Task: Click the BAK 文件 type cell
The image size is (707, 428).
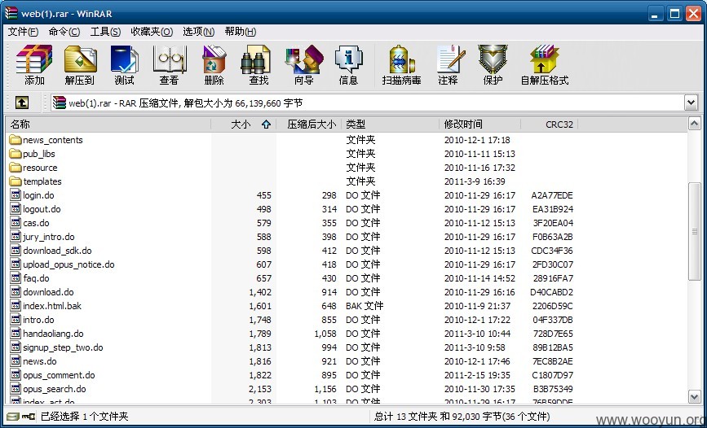Action: click(x=365, y=306)
